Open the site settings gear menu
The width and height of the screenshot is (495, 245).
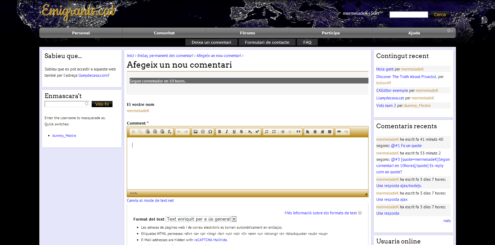tap(449, 31)
